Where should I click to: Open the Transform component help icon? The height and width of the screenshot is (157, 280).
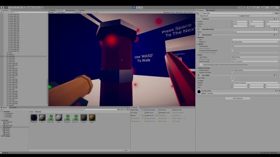[x=274, y=19]
